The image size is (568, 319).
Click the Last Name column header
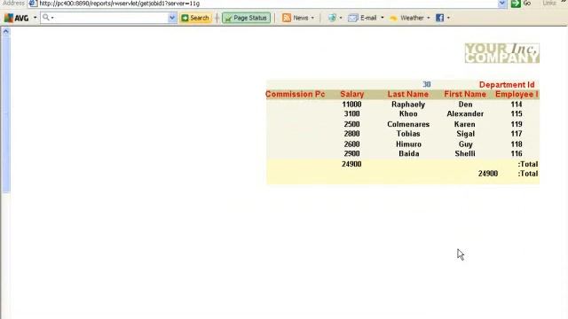pos(408,95)
